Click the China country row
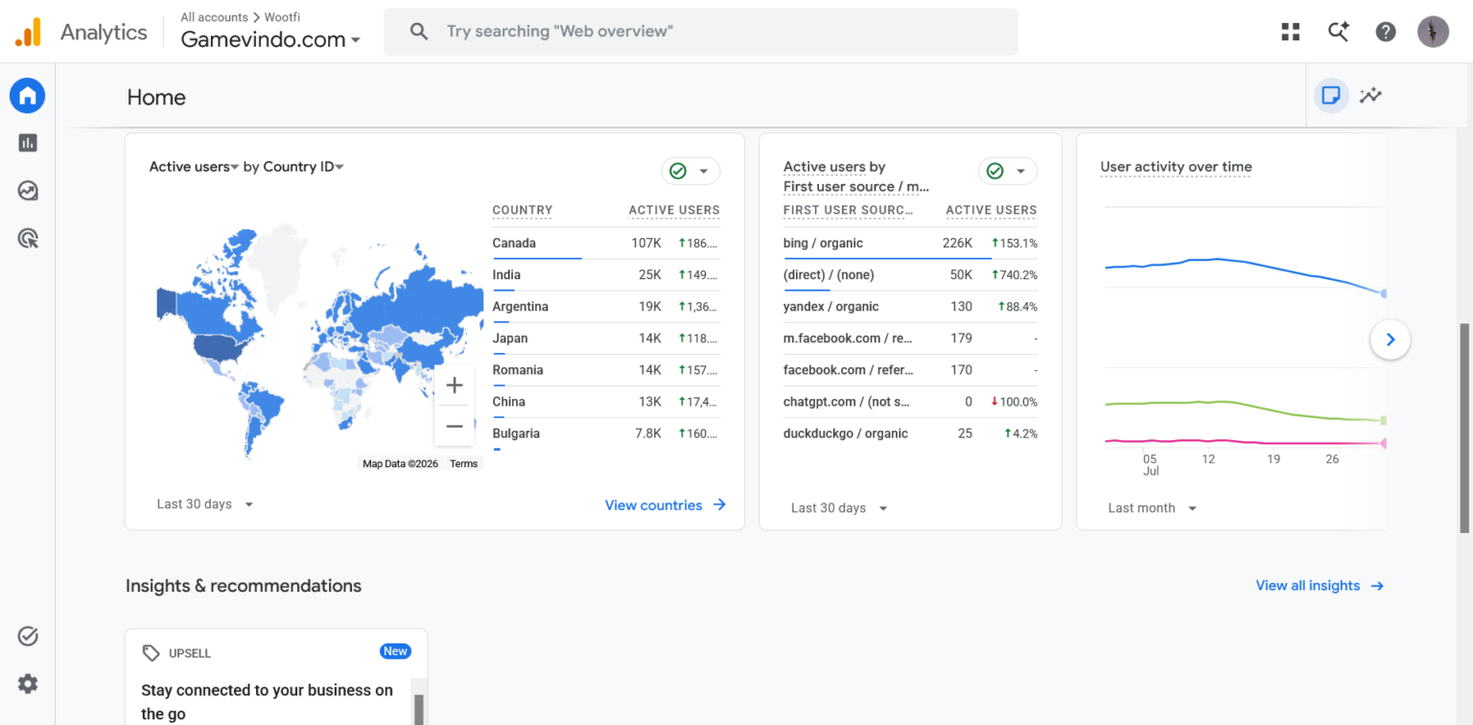This screenshot has height=725, width=1473. click(x=606, y=402)
